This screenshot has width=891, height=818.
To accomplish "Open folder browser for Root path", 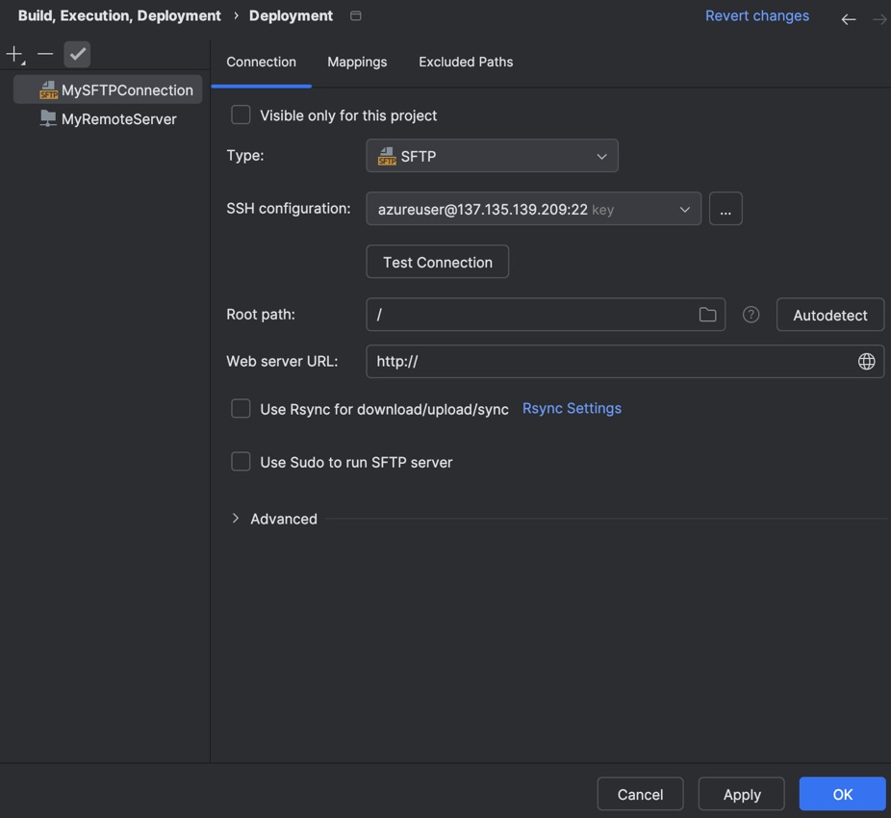I will tap(708, 315).
